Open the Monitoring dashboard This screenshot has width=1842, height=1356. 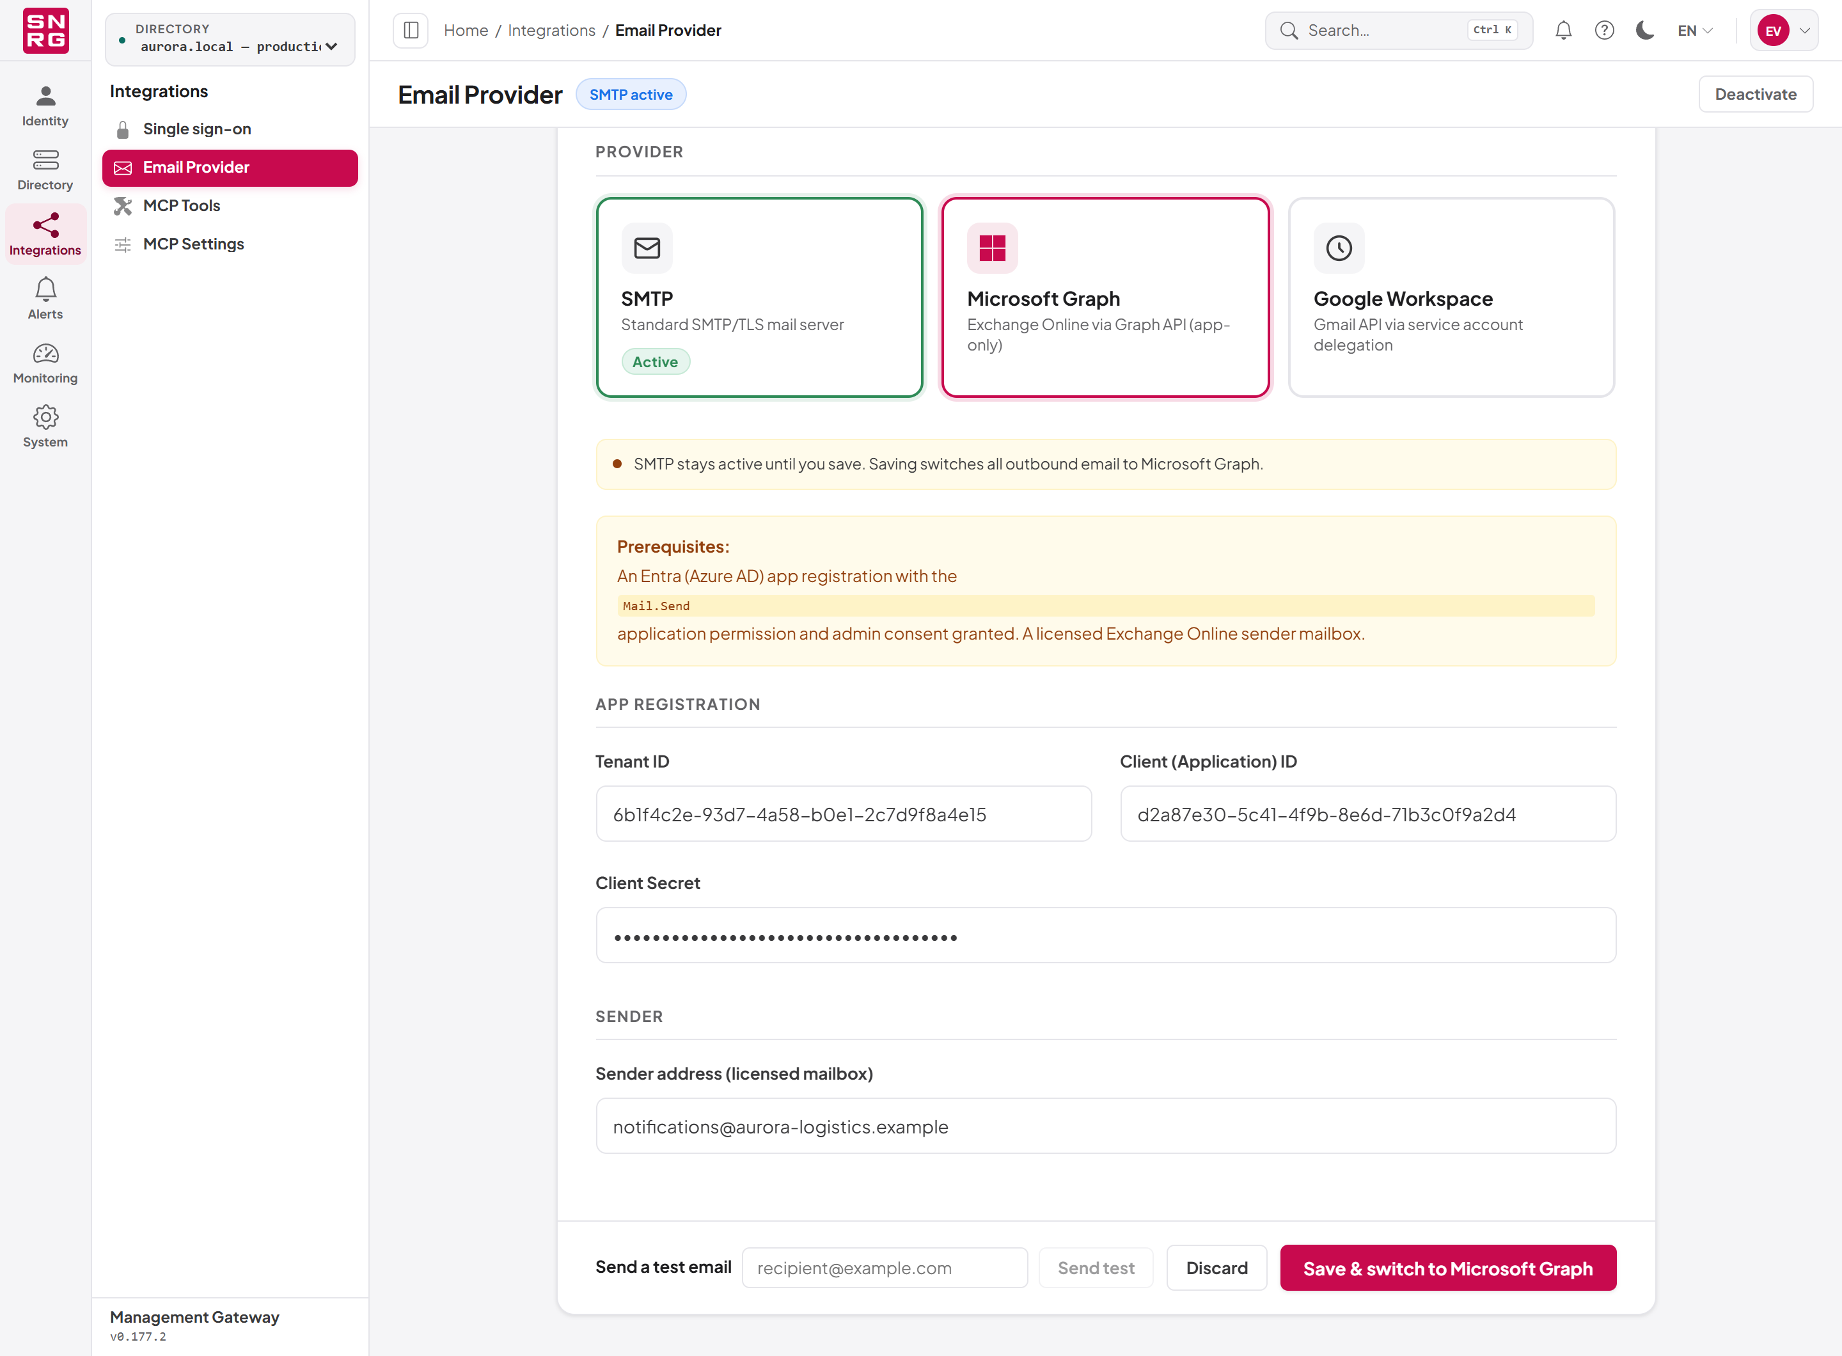45,363
